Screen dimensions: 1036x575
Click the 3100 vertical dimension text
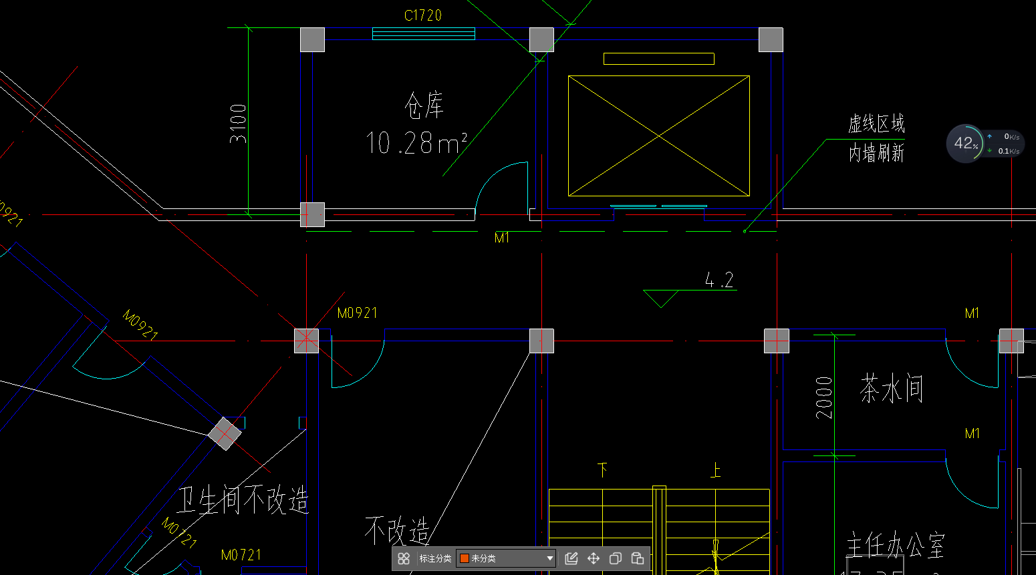[x=238, y=124]
